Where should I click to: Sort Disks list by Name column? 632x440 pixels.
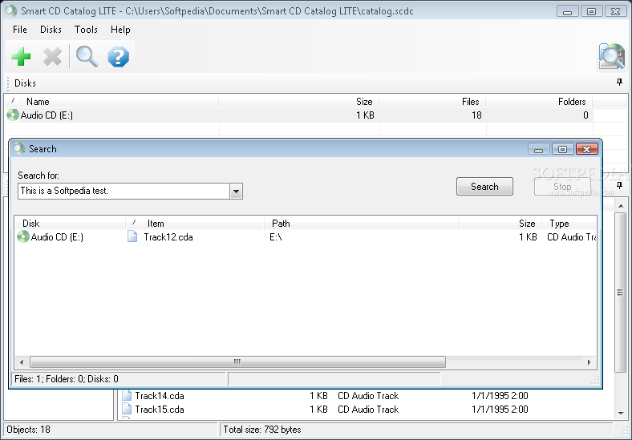point(113,102)
